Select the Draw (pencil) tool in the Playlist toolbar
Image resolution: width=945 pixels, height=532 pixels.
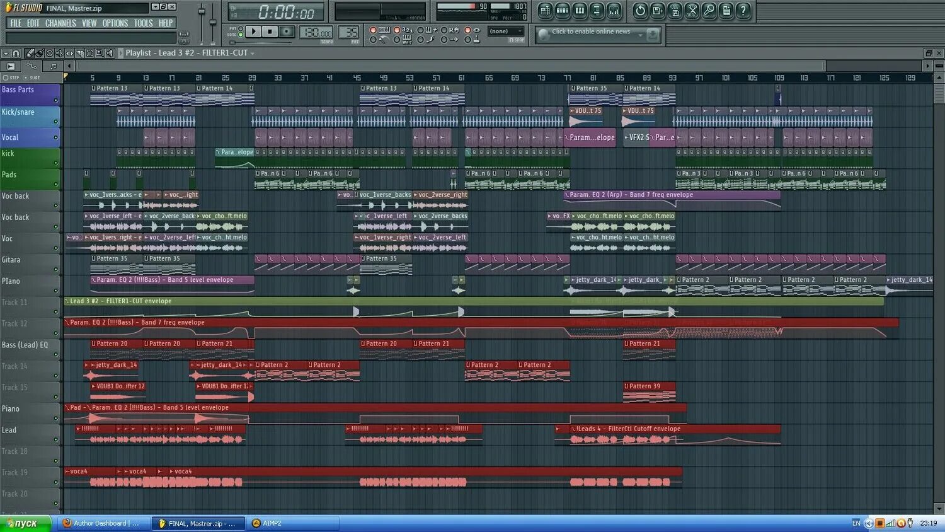[x=30, y=54]
